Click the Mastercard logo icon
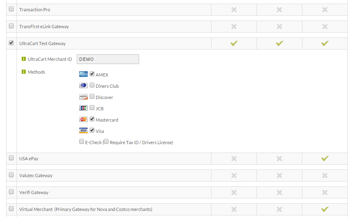 [x=83, y=119]
